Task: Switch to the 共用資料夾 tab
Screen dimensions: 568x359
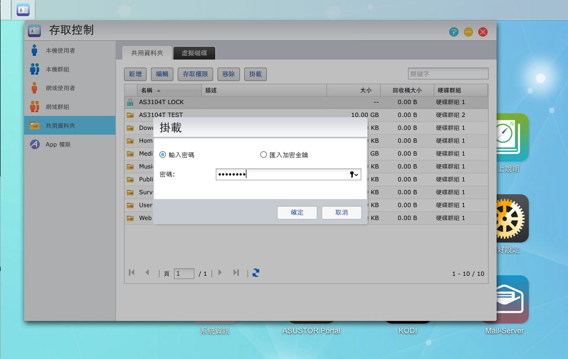Action: point(147,53)
